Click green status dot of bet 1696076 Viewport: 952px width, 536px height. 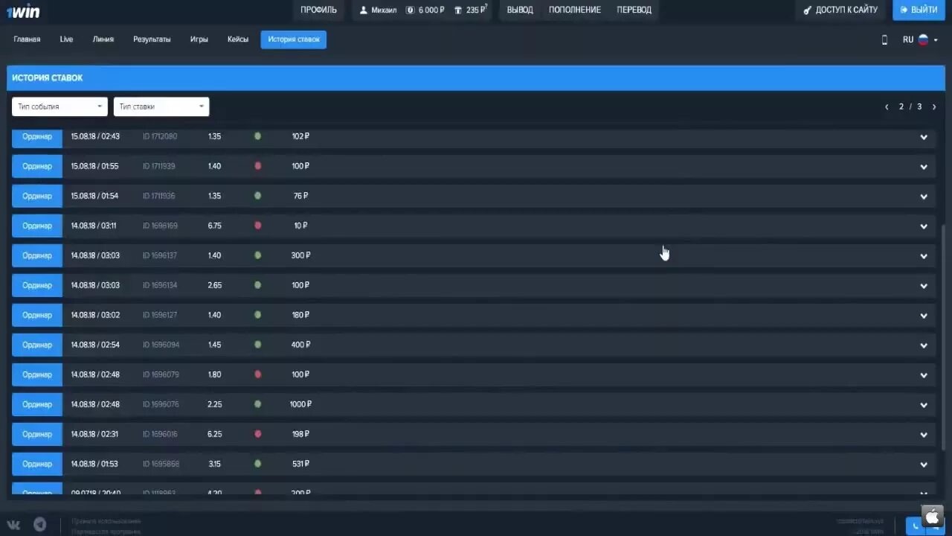pos(258,404)
